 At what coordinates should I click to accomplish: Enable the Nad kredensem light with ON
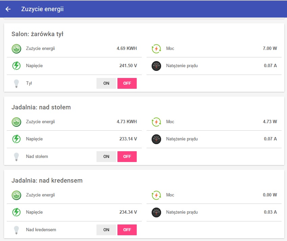(106, 230)
